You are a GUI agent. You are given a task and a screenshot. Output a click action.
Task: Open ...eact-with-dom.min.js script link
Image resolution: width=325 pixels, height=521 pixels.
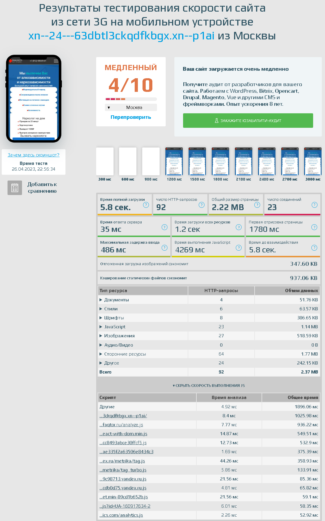tap(123, 434)
